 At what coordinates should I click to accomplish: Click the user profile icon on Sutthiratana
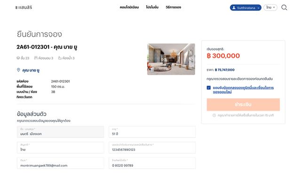coord(234,8)
